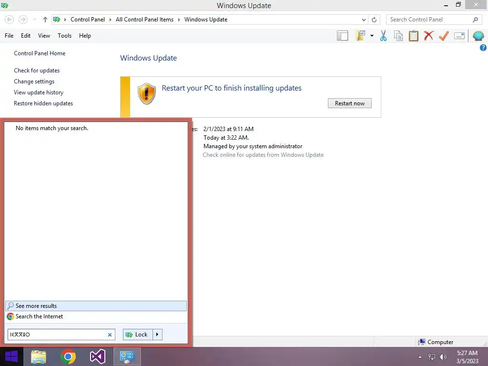
Task: Open the Help menu
Action: click(x=85, y=36)
